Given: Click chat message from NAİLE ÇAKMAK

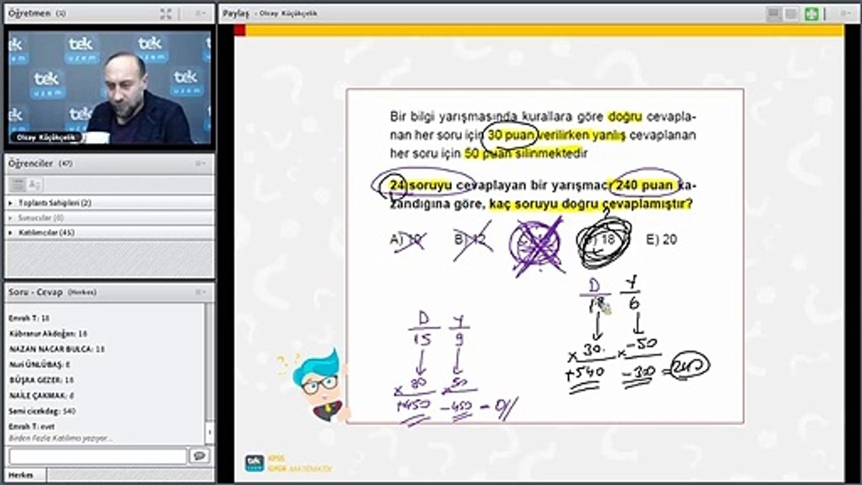Looking at the screenshot, I should coord(42,395).
